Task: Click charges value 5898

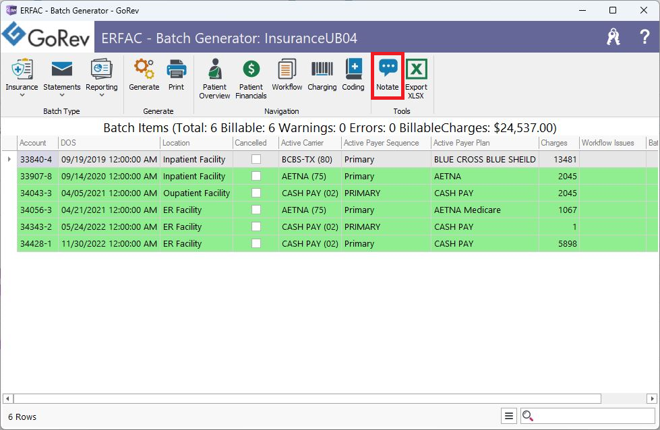Action: coord(559,243)
